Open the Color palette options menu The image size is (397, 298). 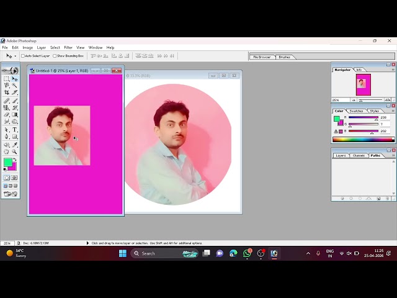tap(393, 111)
